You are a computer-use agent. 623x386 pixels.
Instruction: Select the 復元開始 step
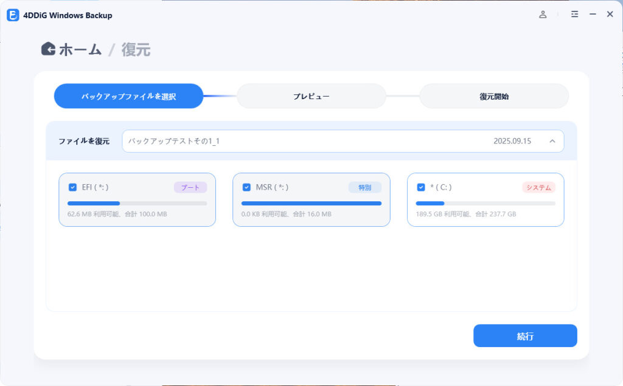(494, 96)
